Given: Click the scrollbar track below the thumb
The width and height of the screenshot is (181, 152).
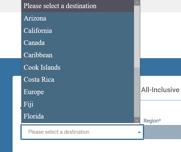Looking at the screenshot, I should [137, 93].
